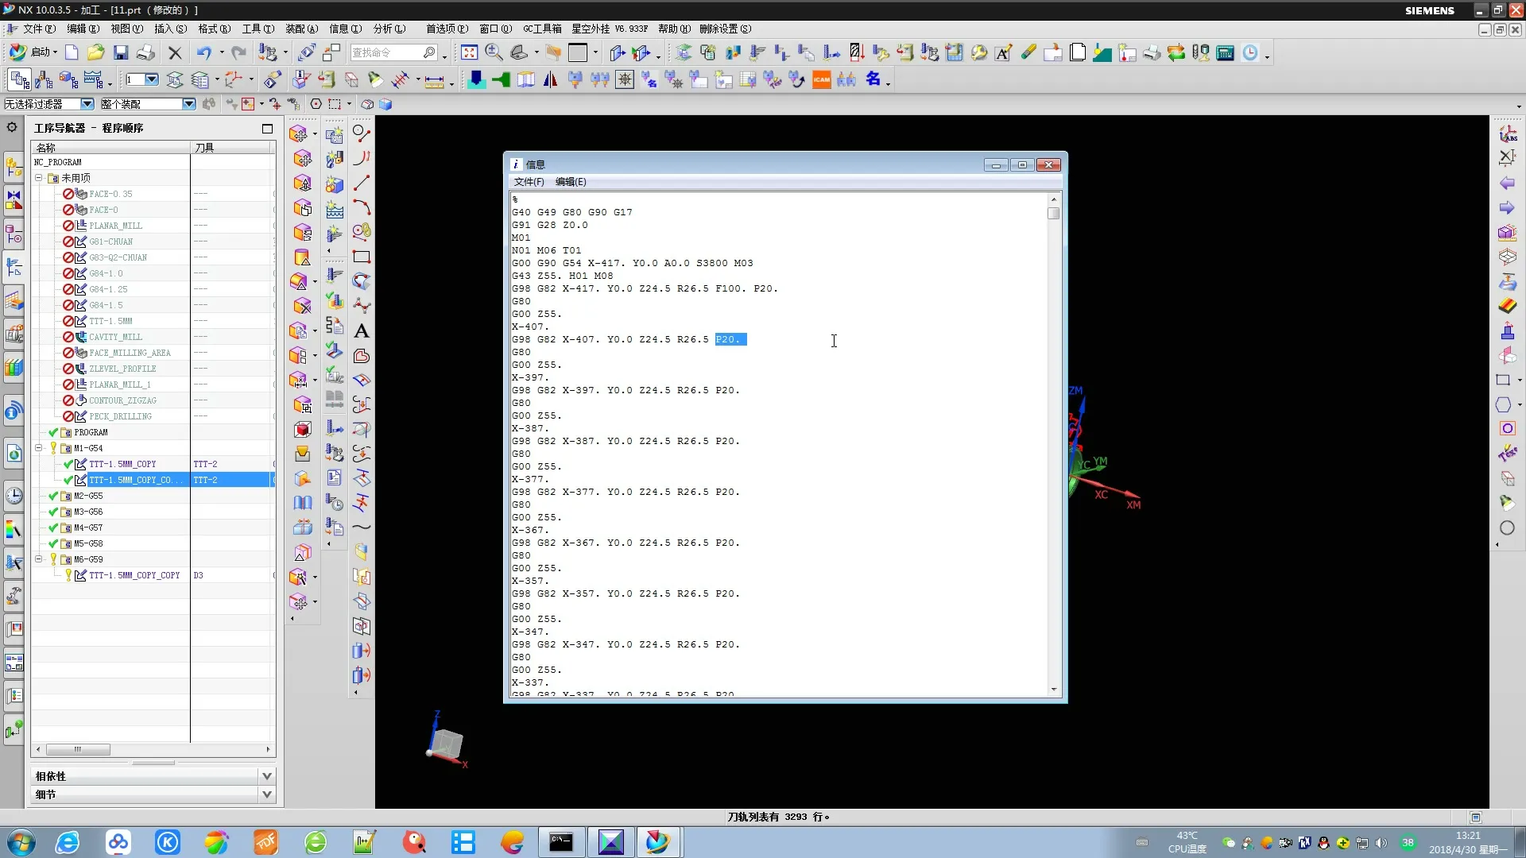Screen dimensions: 1526x858
Task: Open the 分析 menu
Action: [x=389, y=29]
